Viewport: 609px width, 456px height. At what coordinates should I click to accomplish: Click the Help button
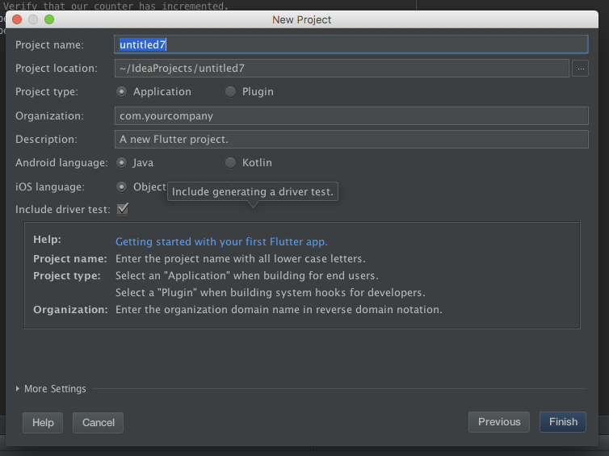[x=43, y=422]
